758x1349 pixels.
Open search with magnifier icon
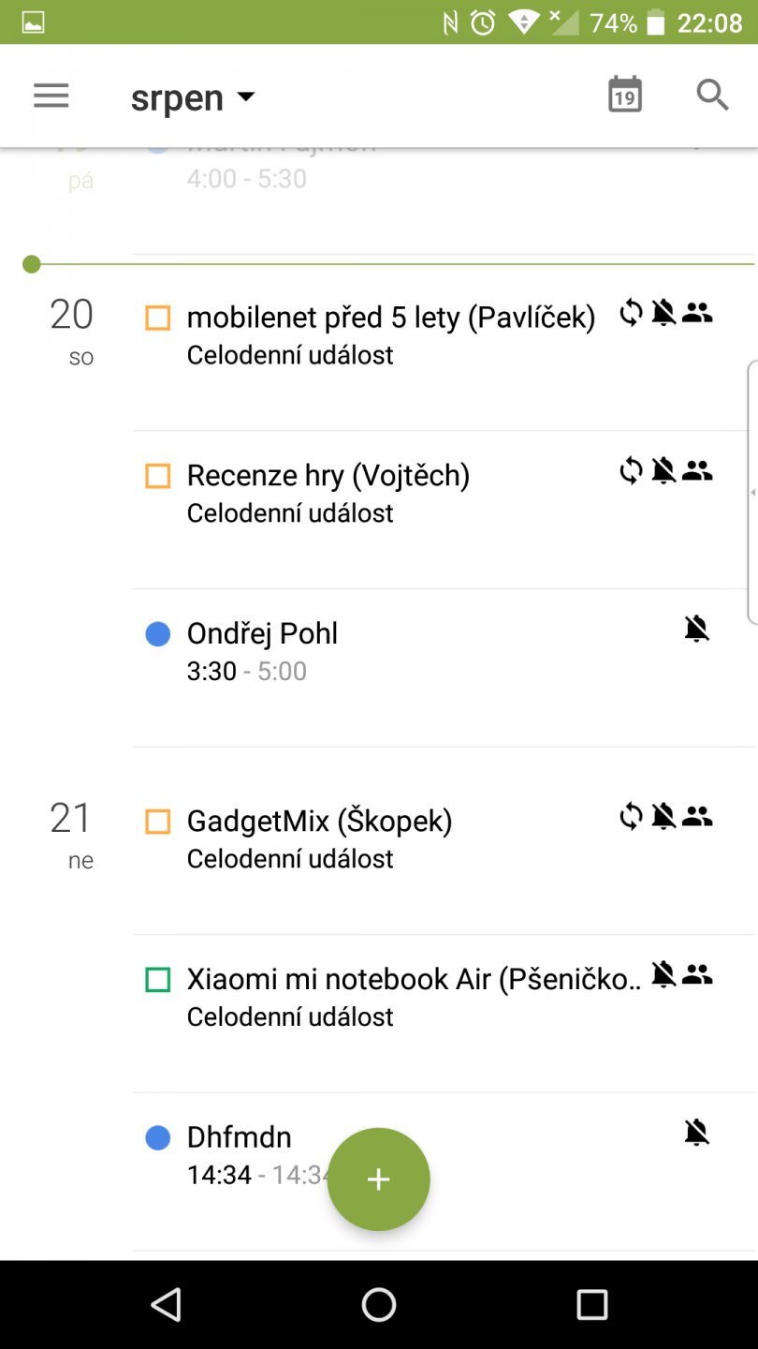click(x=712, y=96)
